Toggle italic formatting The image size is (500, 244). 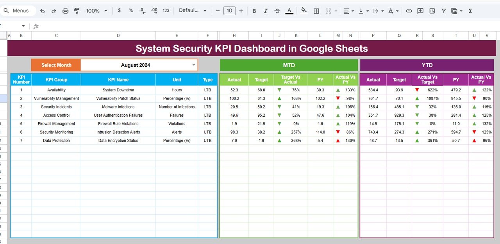coord(266,11)
